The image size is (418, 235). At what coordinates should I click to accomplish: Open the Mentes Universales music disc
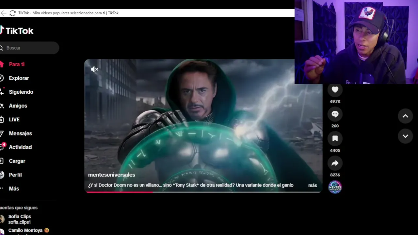335,187
